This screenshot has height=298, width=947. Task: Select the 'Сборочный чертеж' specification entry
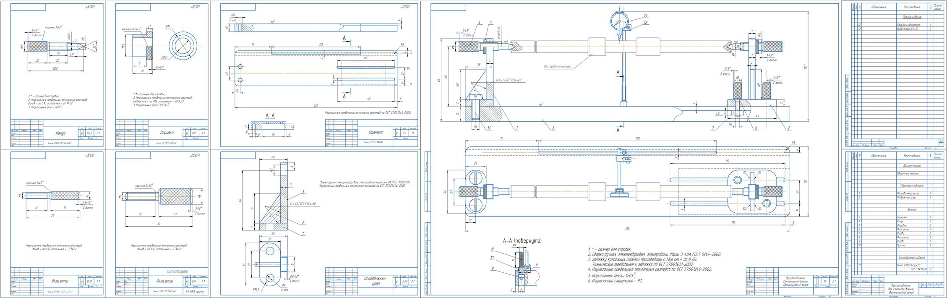pyautogui.click(x=909, y=173)
